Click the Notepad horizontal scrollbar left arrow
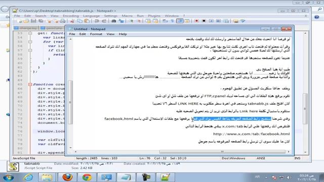This screenshot has width=324, height=182. [75, 152]
